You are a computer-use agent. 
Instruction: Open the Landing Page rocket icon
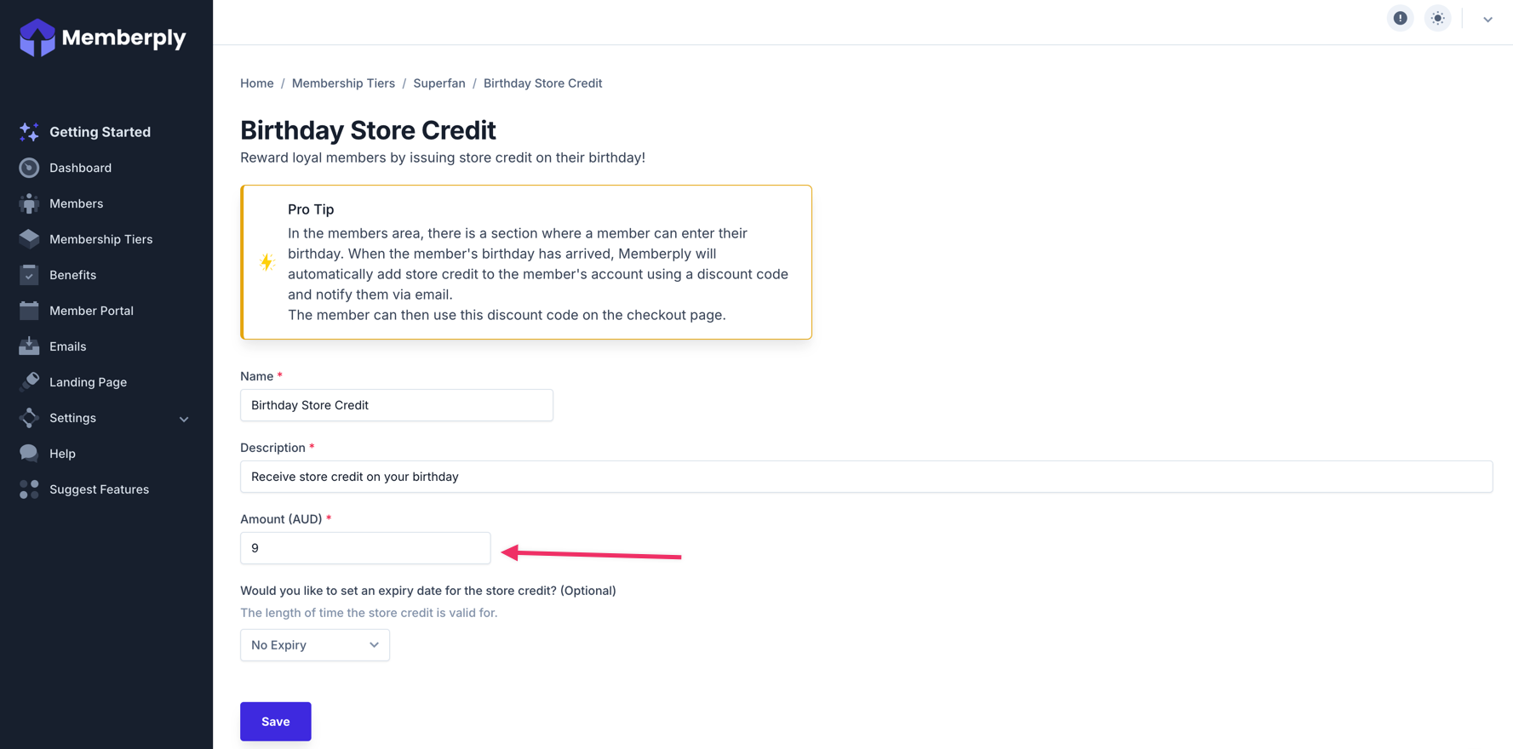29,382
